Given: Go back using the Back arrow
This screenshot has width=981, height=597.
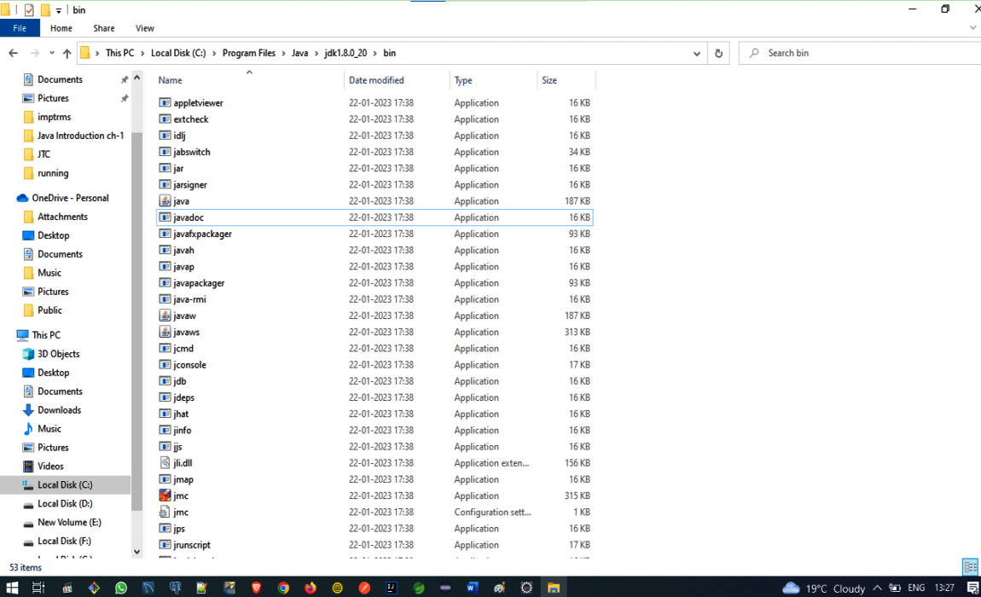Looking at the screenshot, I should tap(13, 53).
